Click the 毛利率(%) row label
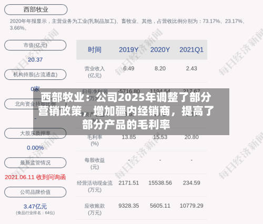 tap(95, 140)
